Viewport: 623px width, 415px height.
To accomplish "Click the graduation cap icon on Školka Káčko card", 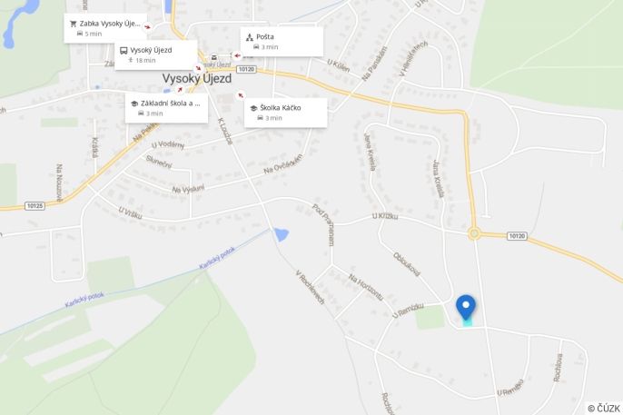I will (253, 108).
